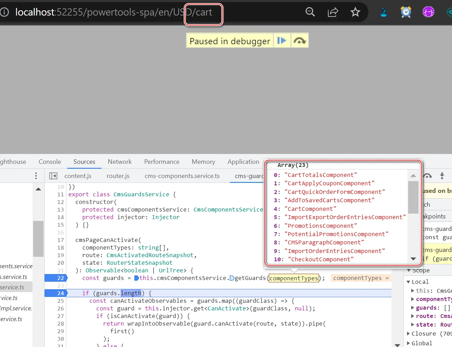
Task: Click array popup scrollbar thumb
Action: 413,197
